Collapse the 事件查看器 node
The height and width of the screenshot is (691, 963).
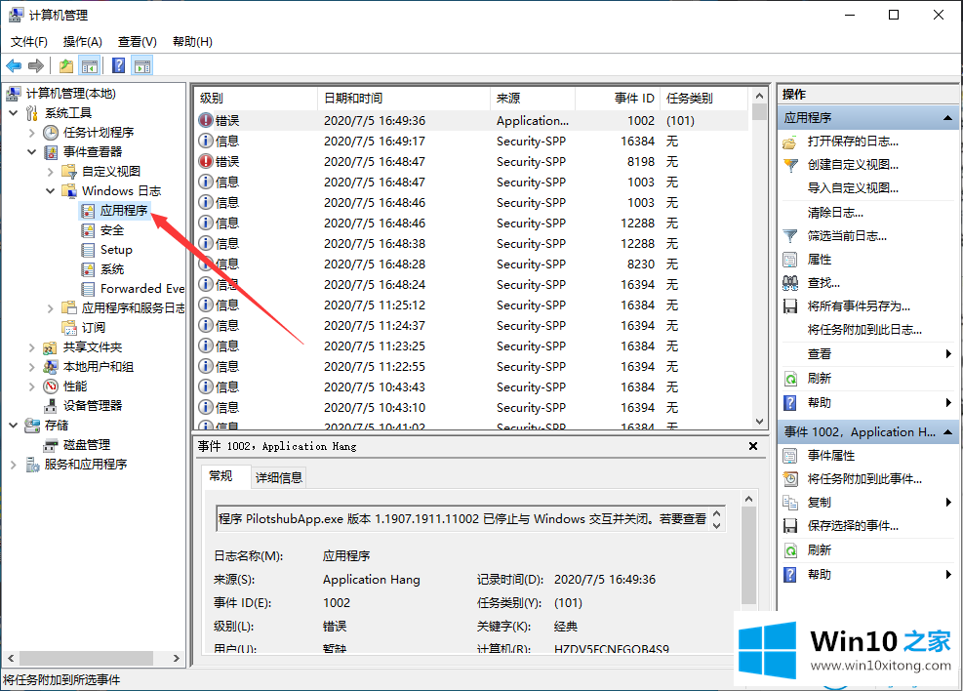32,151
